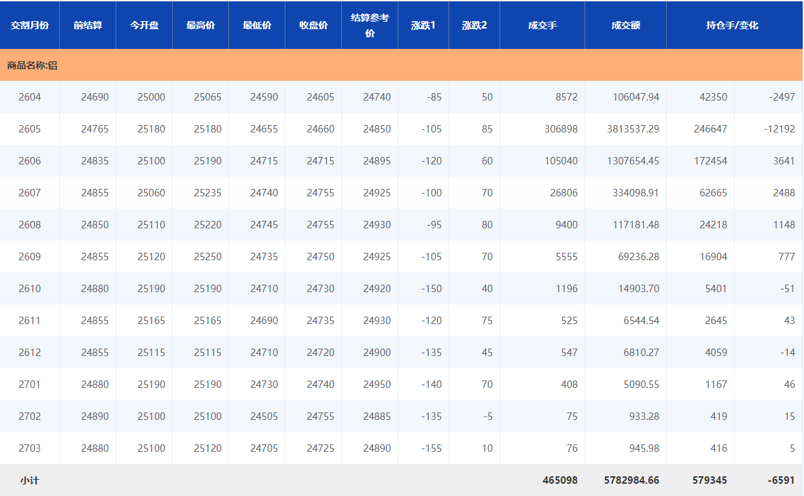Image resolution: width=804 pixels, height=496 pixels.
Task: Click the 涨跌1 column header
Action: click(423, 25)
